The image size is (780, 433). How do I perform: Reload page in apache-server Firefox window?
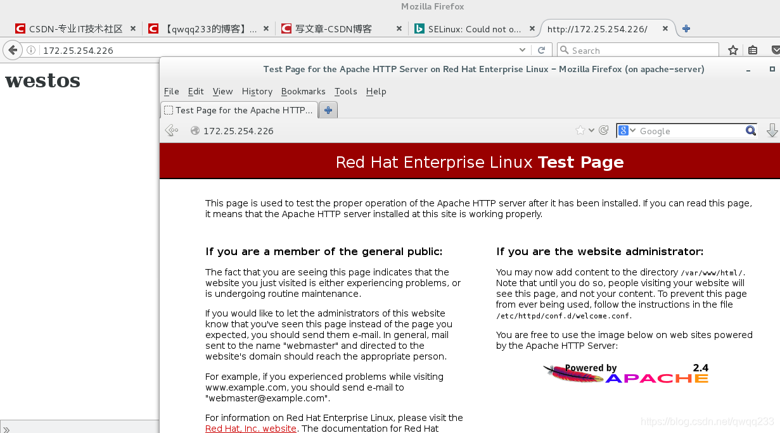(x=604, y=130)
